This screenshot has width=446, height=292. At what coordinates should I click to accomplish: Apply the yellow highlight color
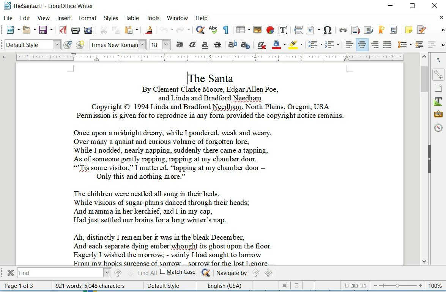[x=293, y=45]
